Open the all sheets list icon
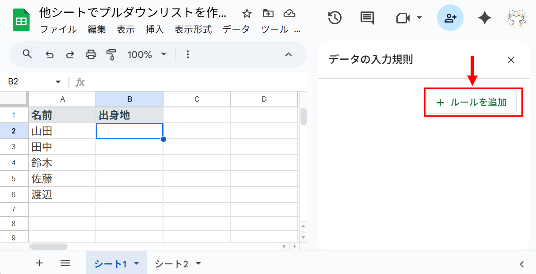This screenshot has height=274, width=536. pyautogui.click(x=65, y=263)
